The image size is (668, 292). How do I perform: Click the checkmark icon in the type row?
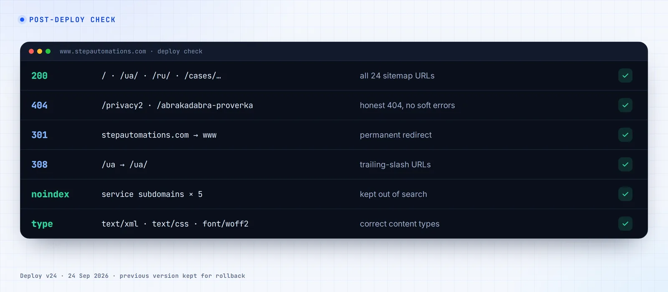625,224
